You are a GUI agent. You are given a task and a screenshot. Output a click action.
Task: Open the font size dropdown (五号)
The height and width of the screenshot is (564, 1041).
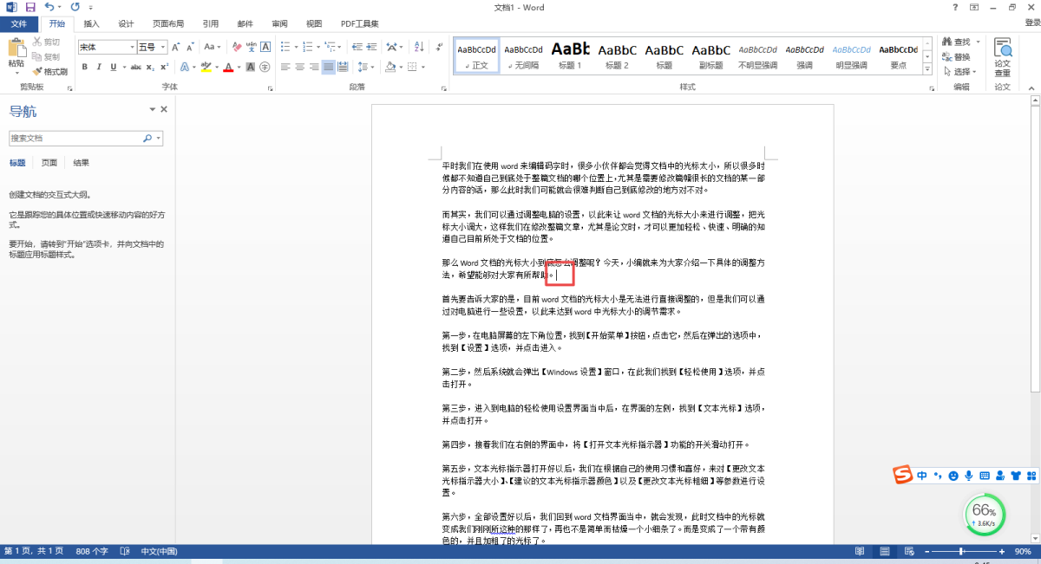[149, 47]
